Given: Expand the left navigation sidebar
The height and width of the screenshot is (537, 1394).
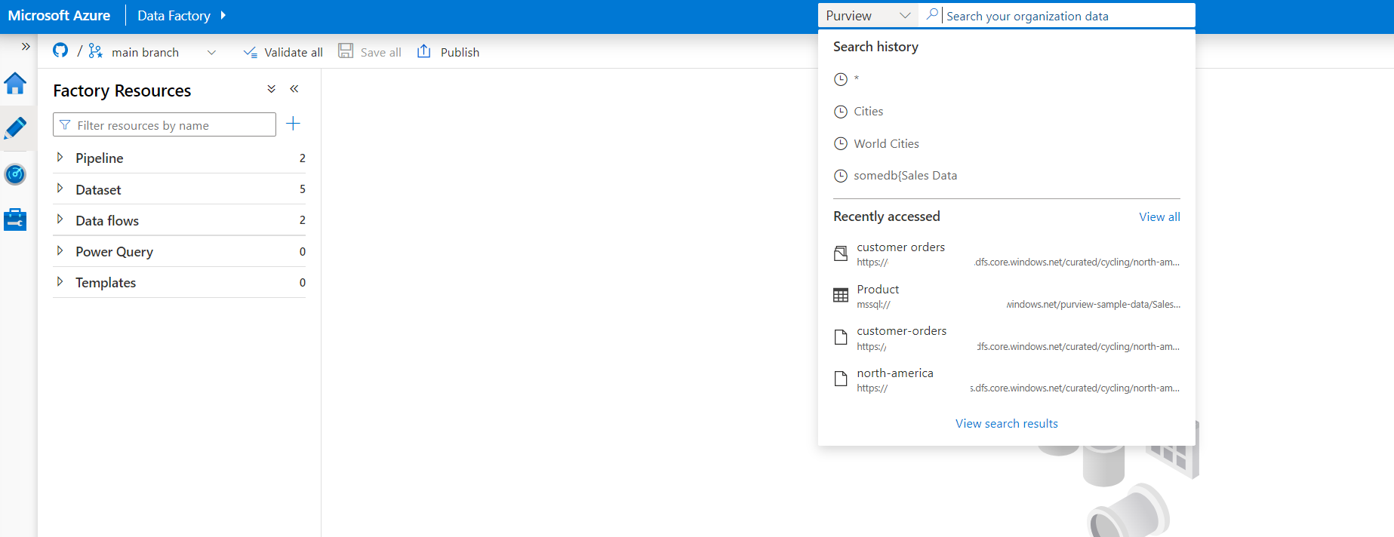Looking at the screenshot, I should 26,47.
